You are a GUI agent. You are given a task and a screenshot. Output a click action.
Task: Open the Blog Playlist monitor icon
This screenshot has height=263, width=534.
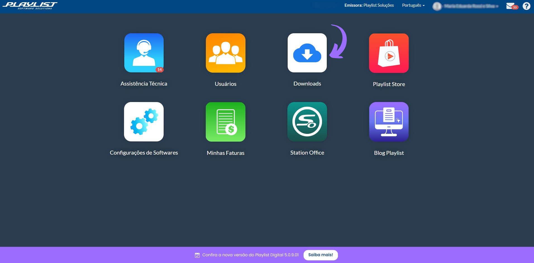pos(389,122)
